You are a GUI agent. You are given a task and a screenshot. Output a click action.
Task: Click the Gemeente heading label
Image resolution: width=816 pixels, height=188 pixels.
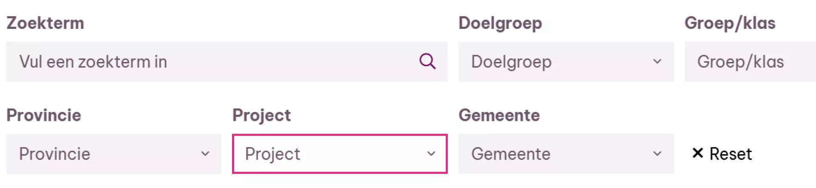(x=499, y=115)
